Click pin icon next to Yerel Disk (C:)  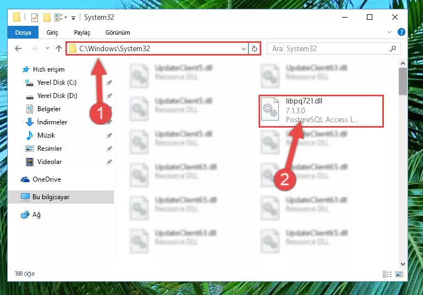(x=109, y=83)
